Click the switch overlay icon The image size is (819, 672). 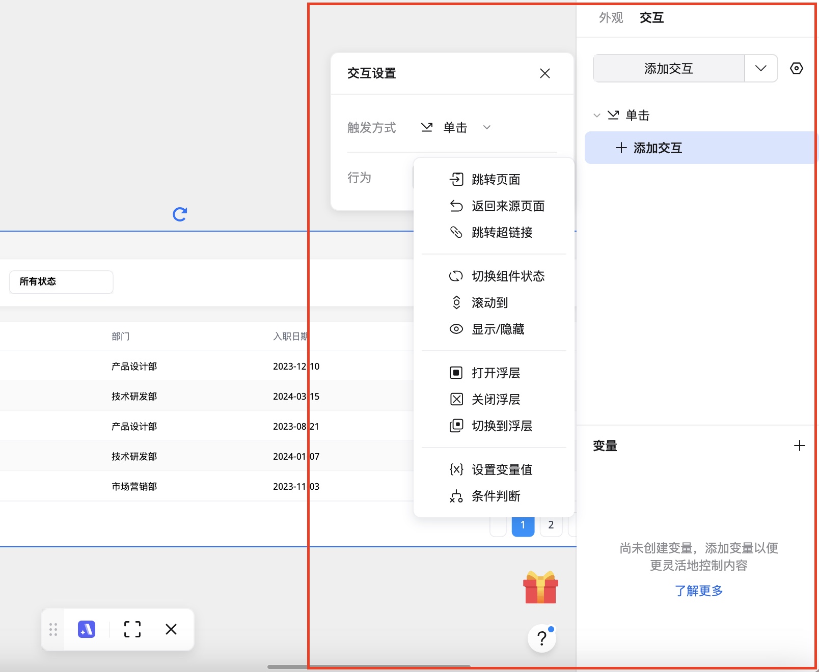456,426
